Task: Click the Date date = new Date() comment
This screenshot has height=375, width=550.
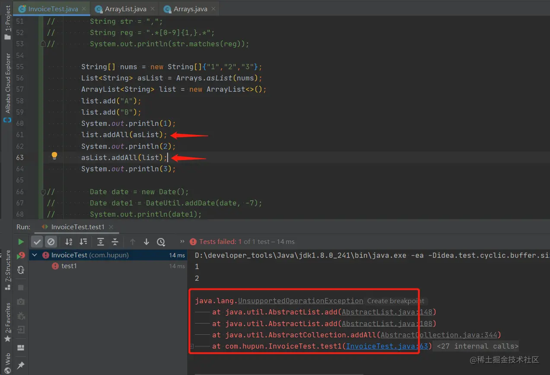Action: [139, 192]
